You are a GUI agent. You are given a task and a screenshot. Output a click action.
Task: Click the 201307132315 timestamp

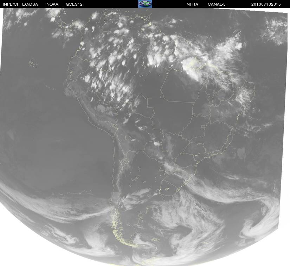[266, 4]
